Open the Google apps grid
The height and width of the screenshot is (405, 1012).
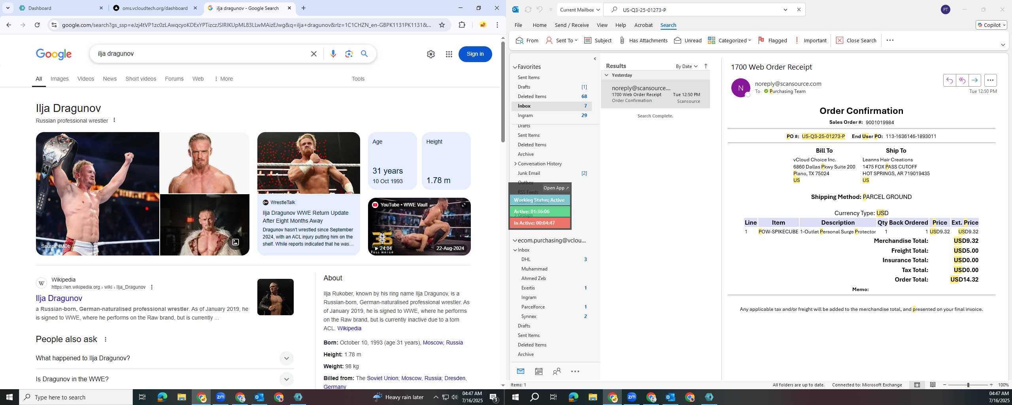click(x=449, y=54)
